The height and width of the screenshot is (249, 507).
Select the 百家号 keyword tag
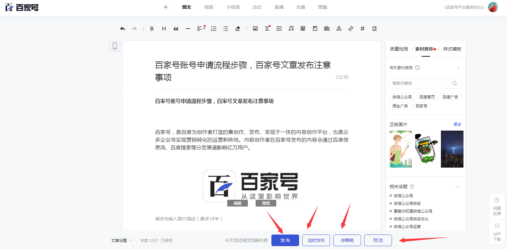[421, 106]
